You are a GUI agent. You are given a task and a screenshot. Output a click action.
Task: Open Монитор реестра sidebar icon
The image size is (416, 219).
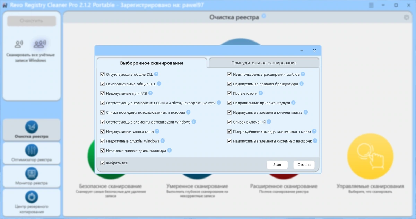pyautogui.click(x=32, y=173)
